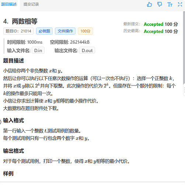Screen dimensions: 185x185
Task: Click the problem title 两数相等
Action: pos(25,21)
